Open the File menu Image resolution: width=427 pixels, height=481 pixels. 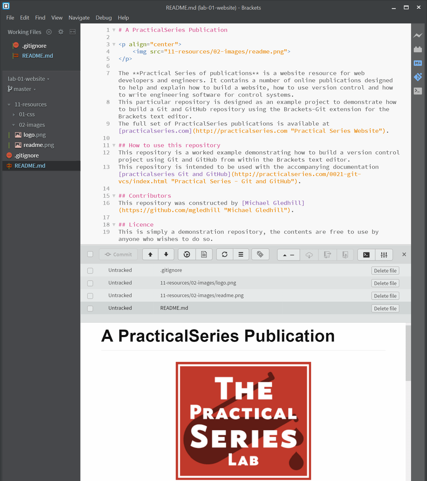pyautogui.click(x=10, y=18)
